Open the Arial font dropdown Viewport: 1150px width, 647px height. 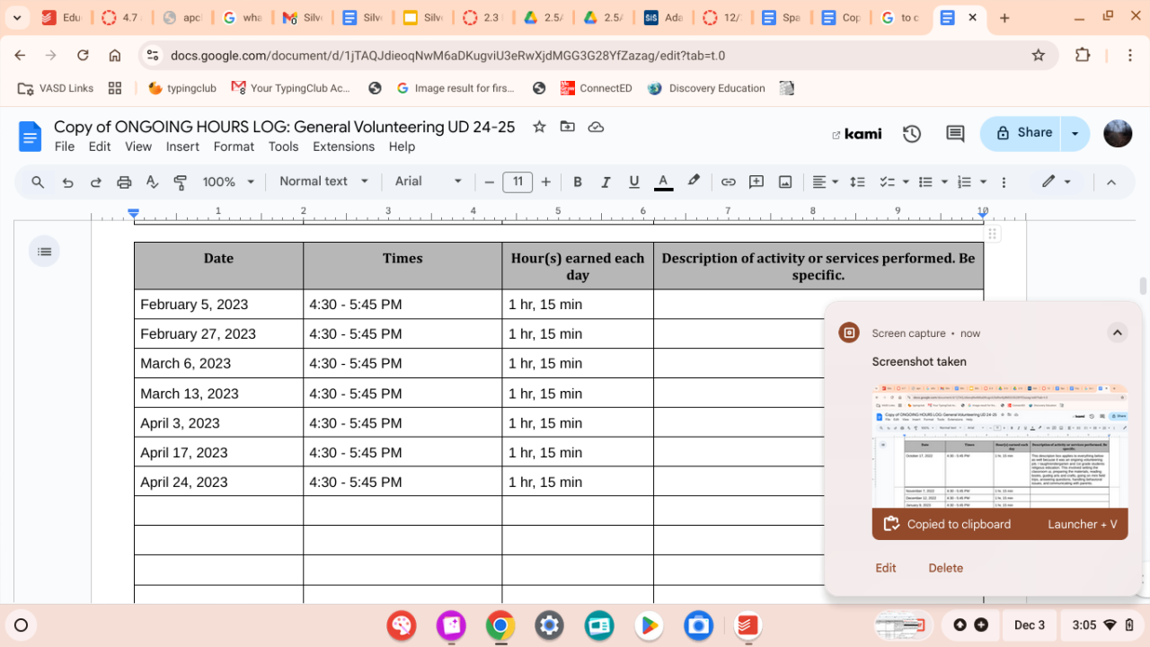(x=428, y=182)
